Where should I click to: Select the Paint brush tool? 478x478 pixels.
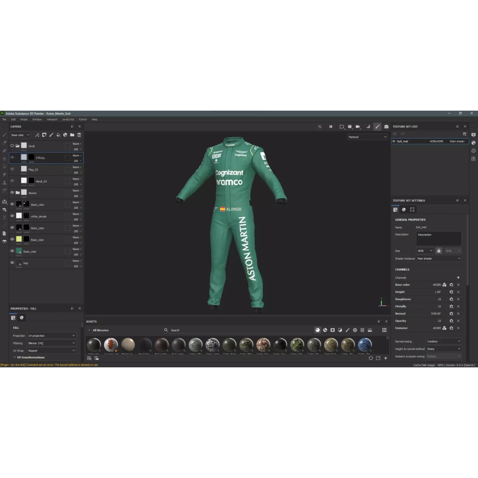coord(5,135)
